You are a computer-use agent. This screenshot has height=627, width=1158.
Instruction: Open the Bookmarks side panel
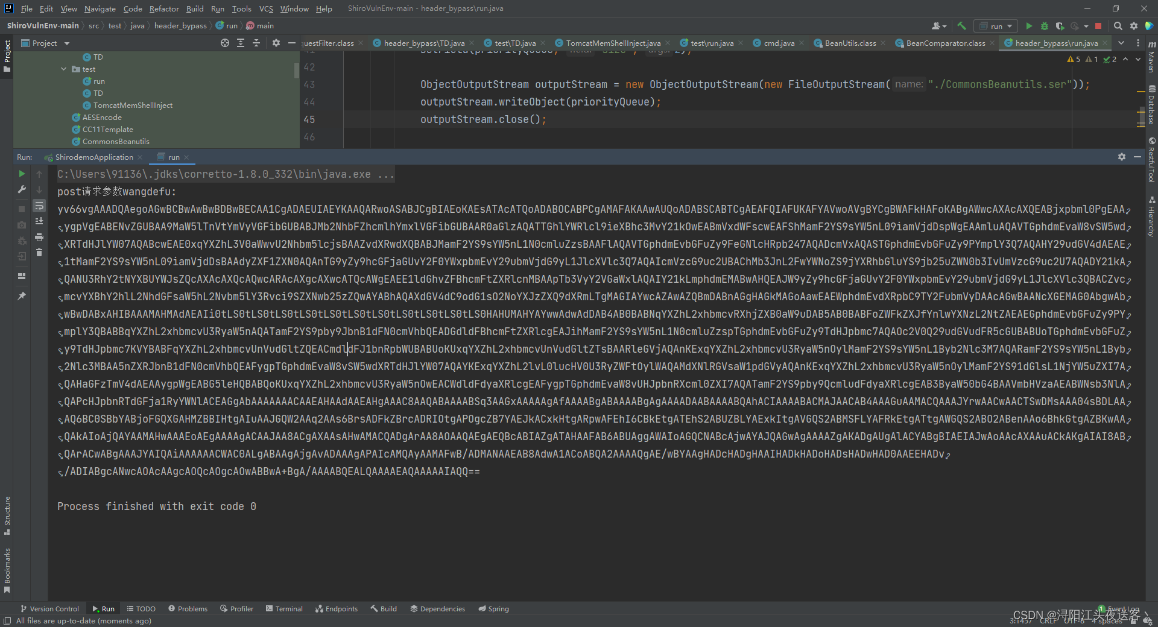tap(7, 570)
